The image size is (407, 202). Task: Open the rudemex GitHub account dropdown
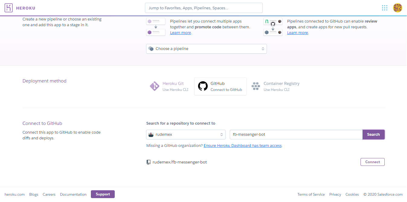click(186, 135)
